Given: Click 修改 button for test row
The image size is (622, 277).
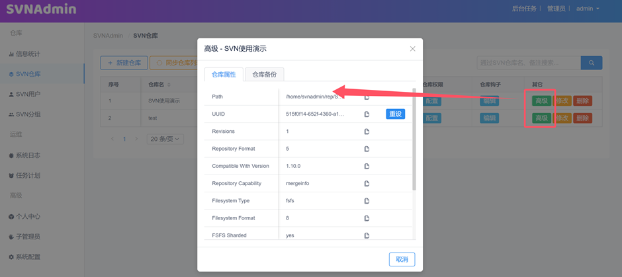Looking at the screenshot, I should pos(562,118).
